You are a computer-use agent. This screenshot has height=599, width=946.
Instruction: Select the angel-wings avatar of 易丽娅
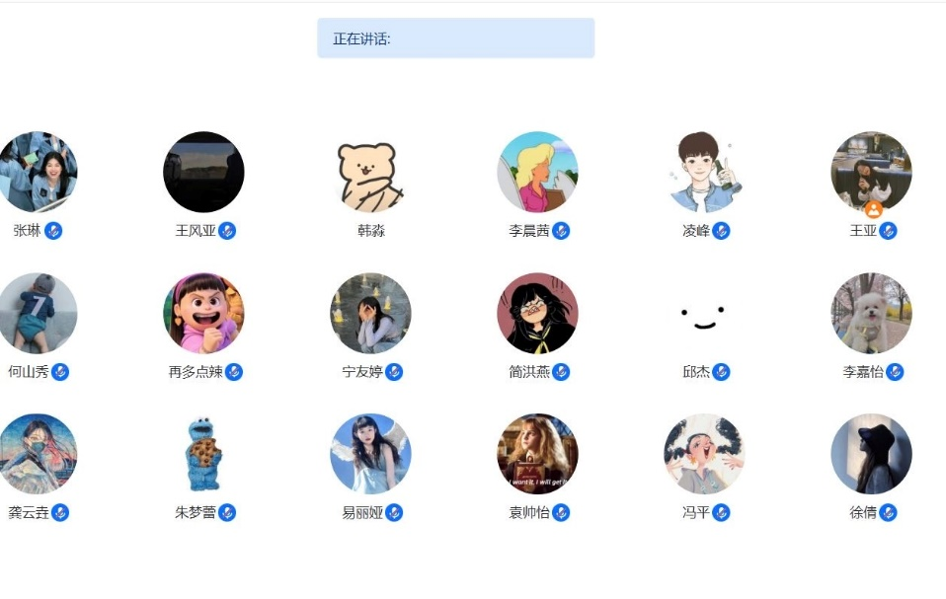(370, 454)
